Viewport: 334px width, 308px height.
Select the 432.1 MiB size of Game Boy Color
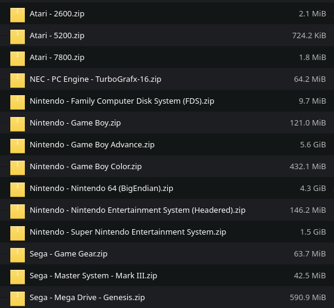(x=308, y=166)
